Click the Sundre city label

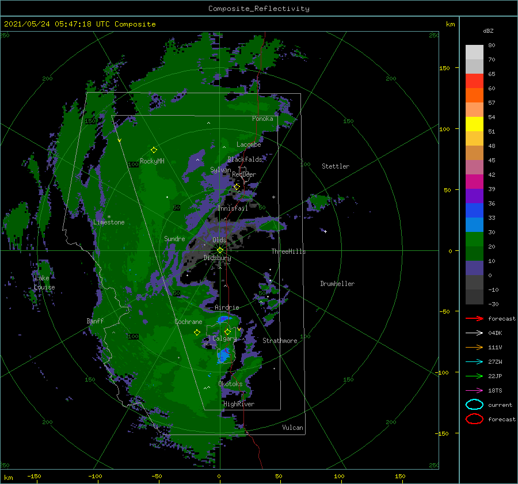coord(174,238)
